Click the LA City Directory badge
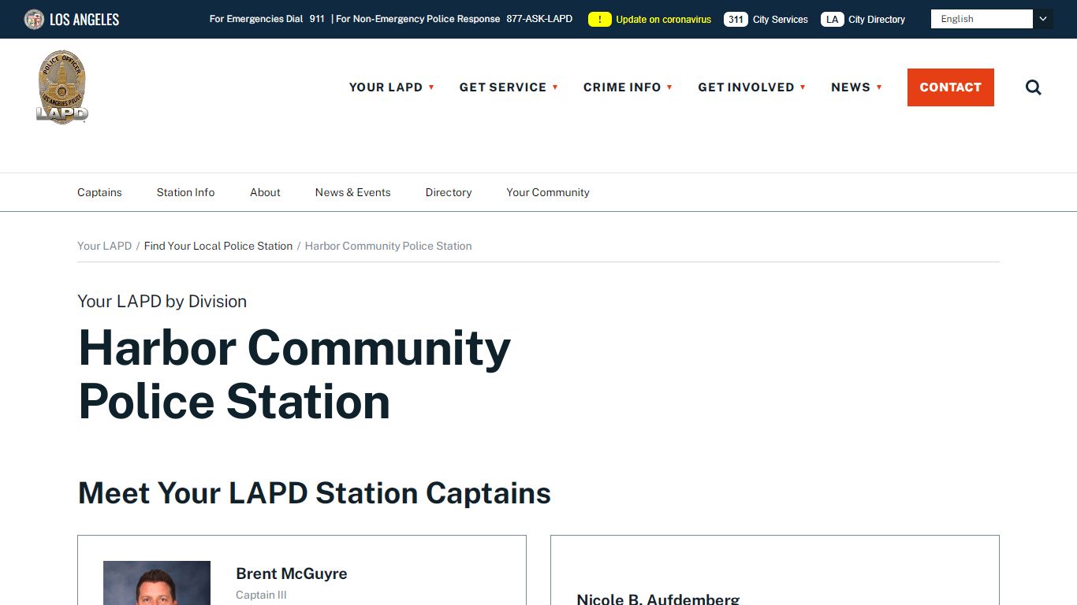Screen dimensions: 1077x605 pyautogui.click(x=833, y=19)
